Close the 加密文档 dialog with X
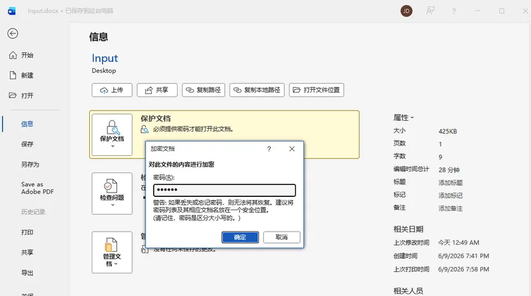The width and height of the screenshot is (531, 296). pos(292,149)
